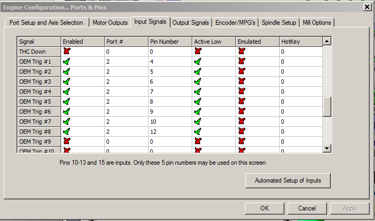Toggle Enabled checkmark for OEM Trig #4

[66, 92]
